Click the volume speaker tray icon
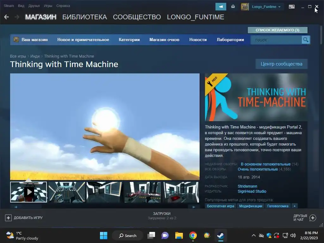 coord(293,235)
